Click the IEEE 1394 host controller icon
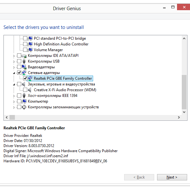The width and height of the screenshot is (190, 189). tap(24, 96)
